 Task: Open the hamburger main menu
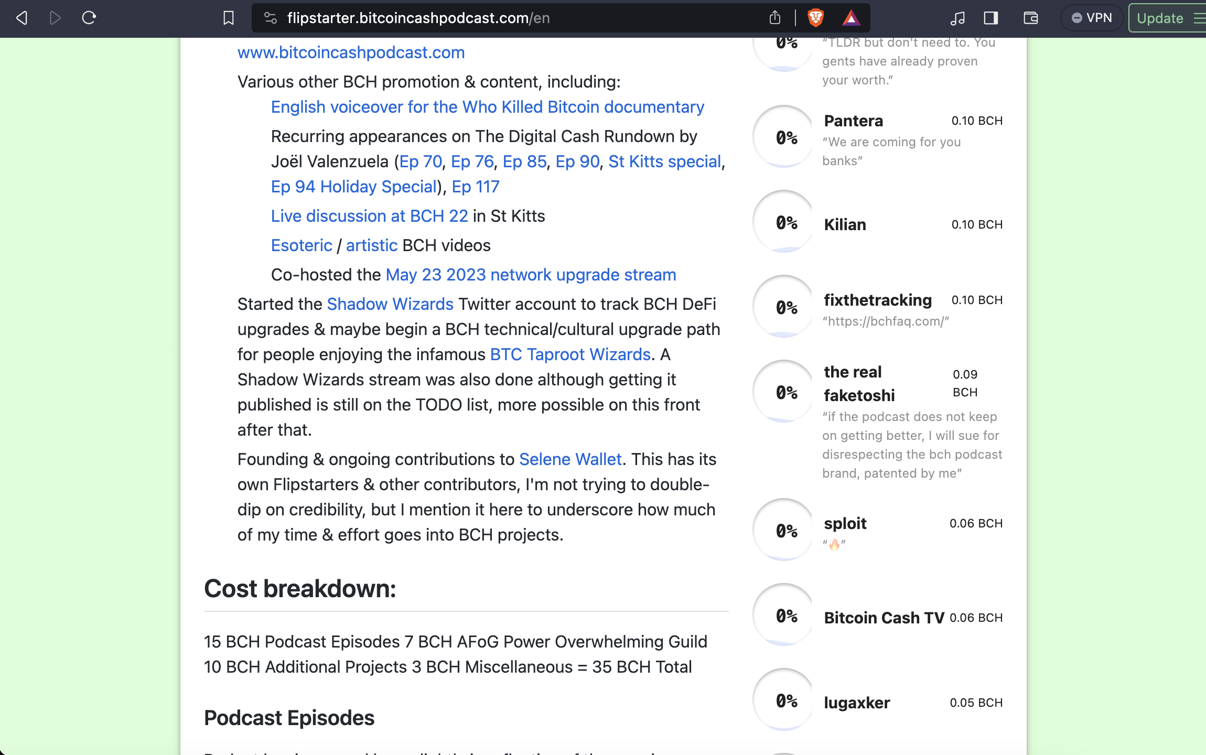coord(1199,18)
